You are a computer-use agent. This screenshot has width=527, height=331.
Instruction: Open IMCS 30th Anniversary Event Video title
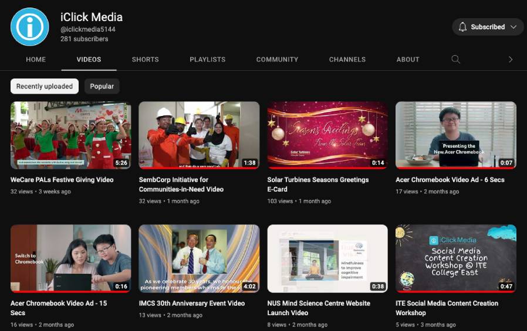pyautogui.click(x=191, y=303)
